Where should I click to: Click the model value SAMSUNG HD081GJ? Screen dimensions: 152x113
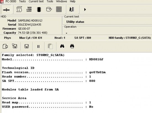30,20
